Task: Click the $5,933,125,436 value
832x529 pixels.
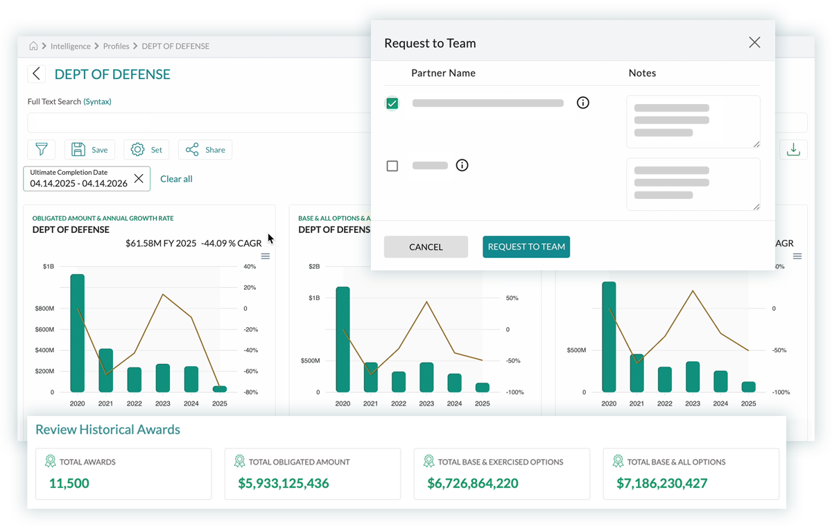Action: coord(284,483)
